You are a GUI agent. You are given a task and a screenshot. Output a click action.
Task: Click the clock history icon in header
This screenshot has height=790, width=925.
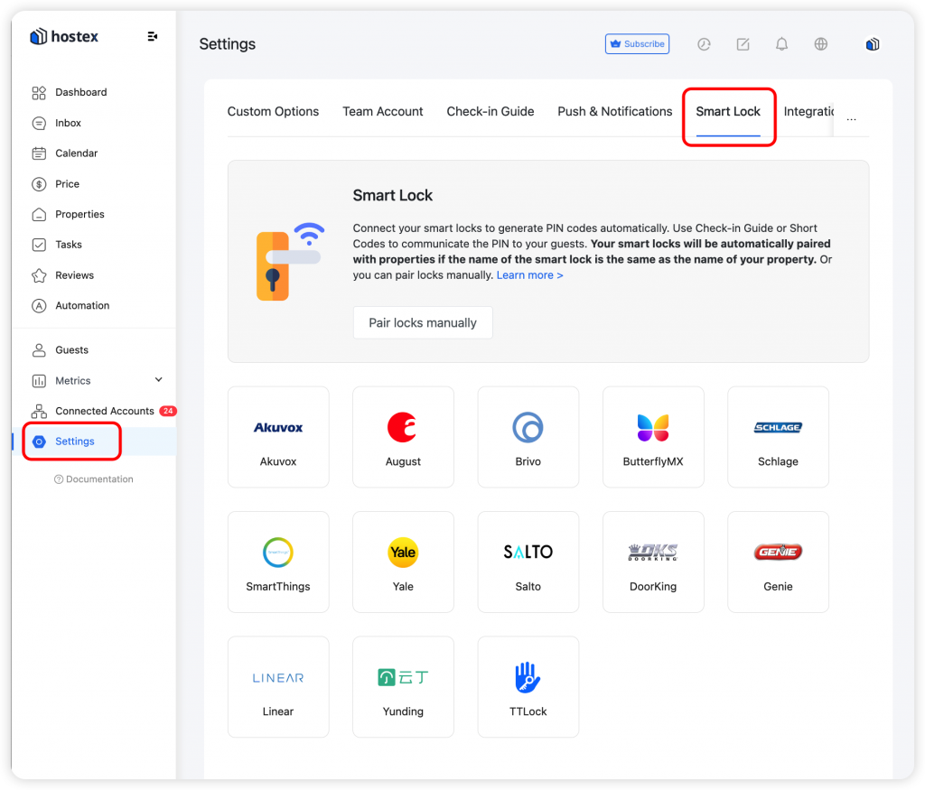(x=704, y=43)
